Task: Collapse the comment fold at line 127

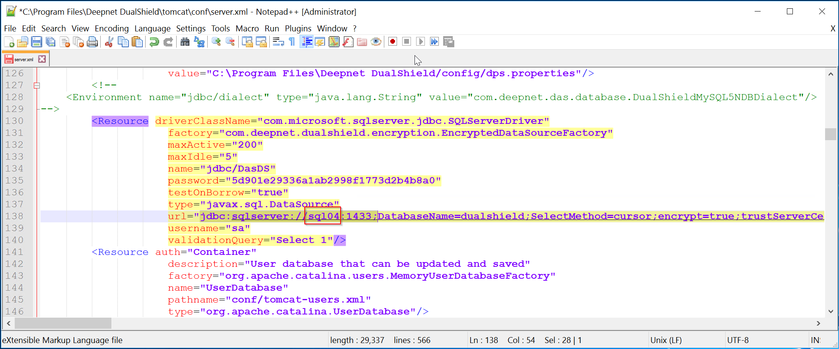Action: pos(37,85)
